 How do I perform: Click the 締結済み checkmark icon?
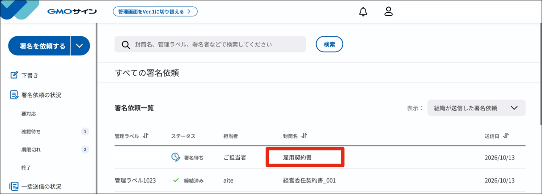coord(176,180)
